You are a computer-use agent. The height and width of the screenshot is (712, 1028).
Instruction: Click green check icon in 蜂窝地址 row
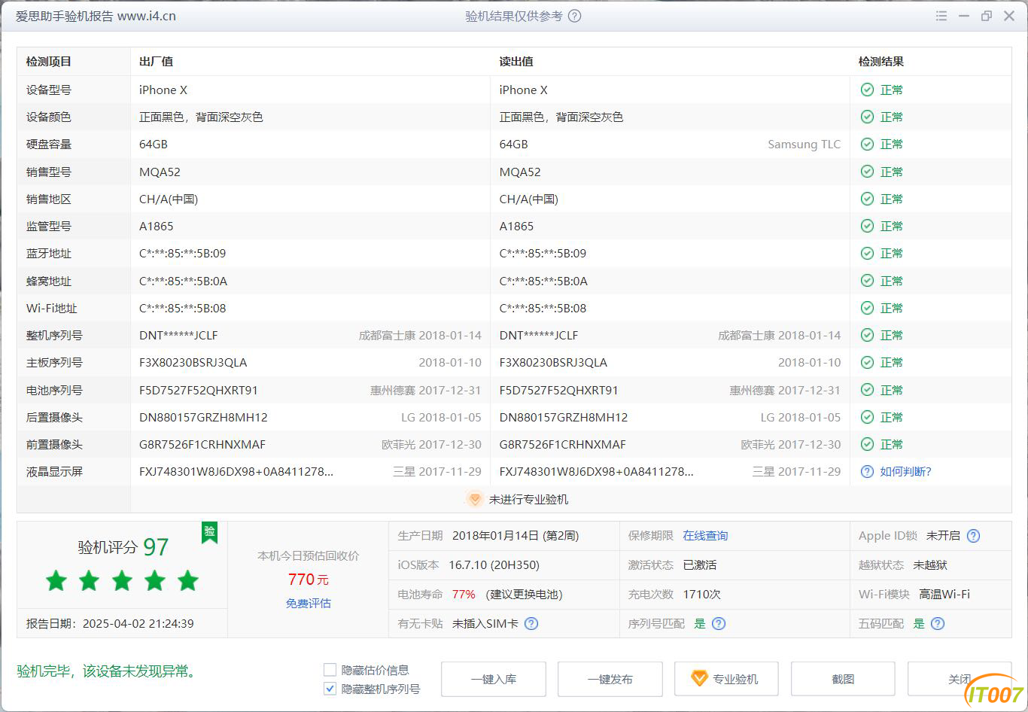[x=867, y=281]
